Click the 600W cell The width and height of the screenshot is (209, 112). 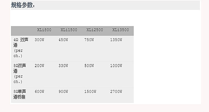[39, 91]
